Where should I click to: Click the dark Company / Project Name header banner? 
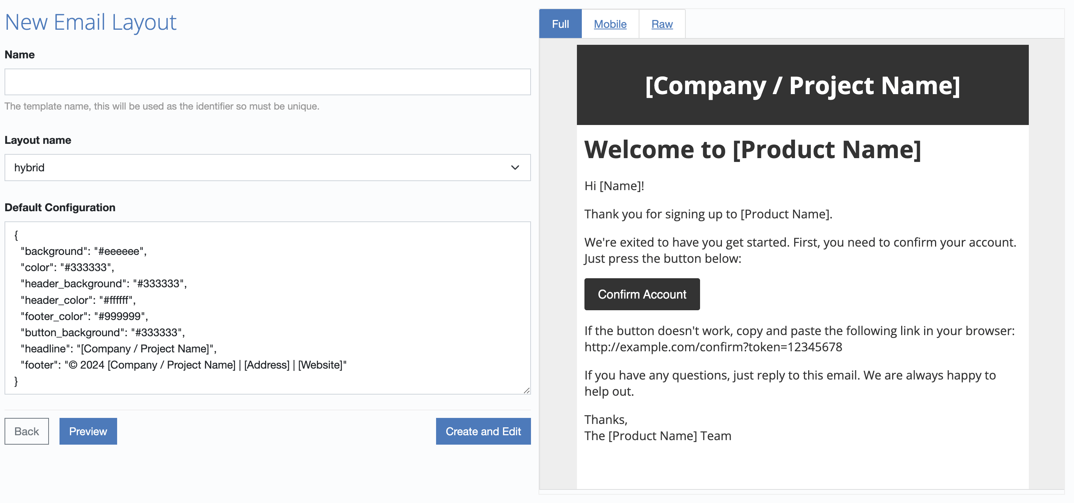click(802, 85)
